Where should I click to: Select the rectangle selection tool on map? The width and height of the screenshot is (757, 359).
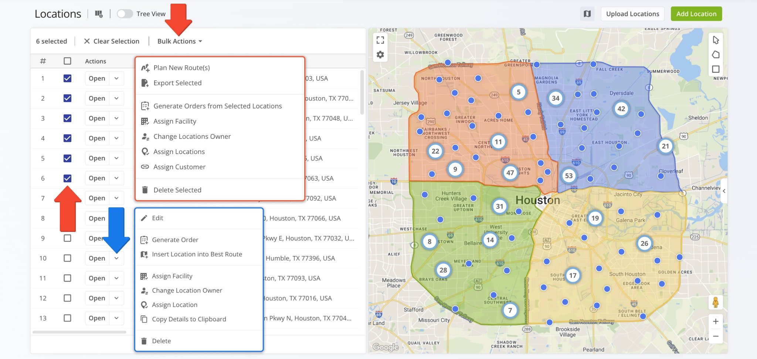(x=716, y=69)
